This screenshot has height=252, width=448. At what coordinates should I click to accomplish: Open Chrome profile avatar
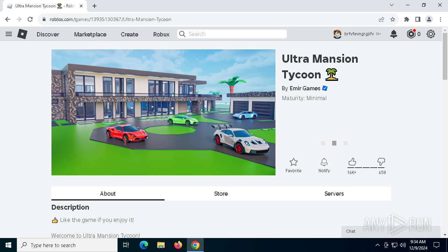tap(429, 19)
